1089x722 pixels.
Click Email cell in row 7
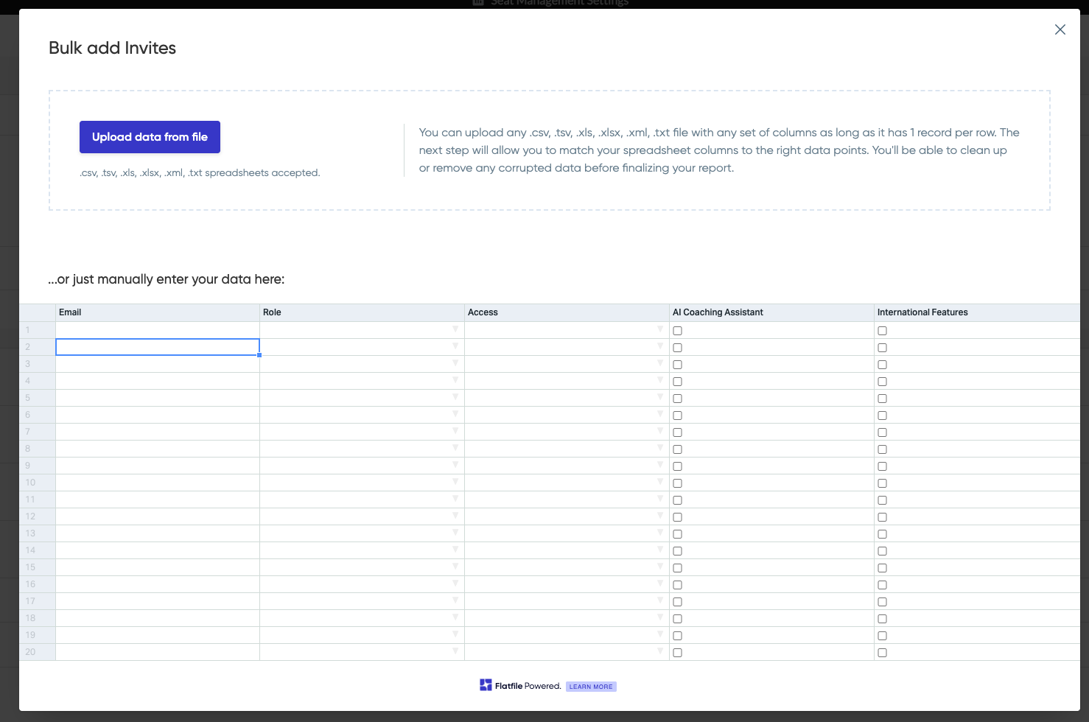(158, 432)
